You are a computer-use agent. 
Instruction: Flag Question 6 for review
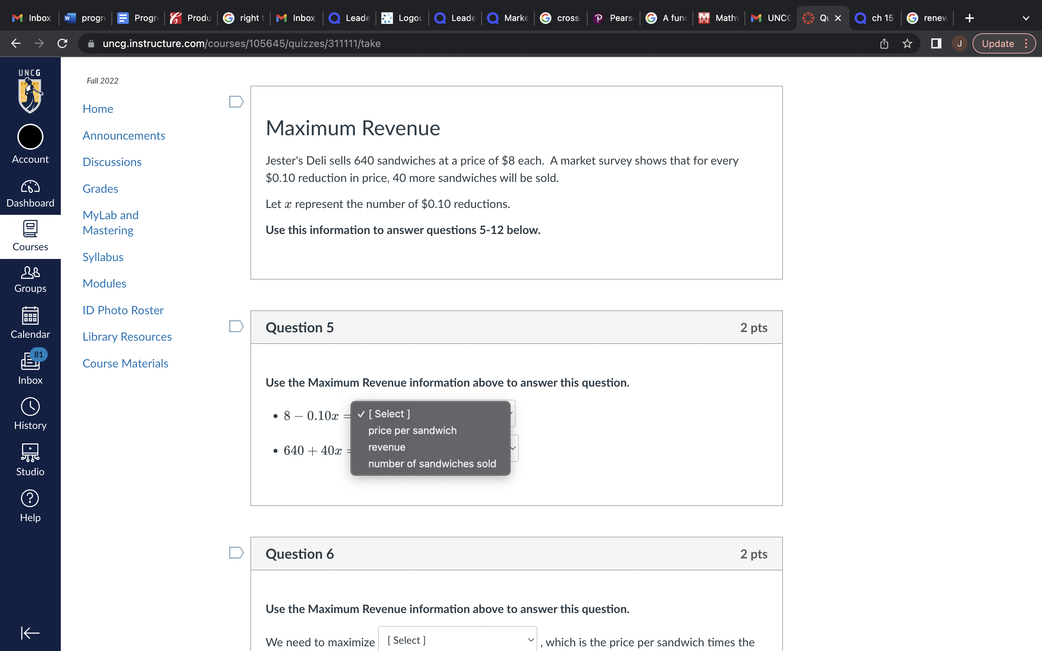[236, 552]
